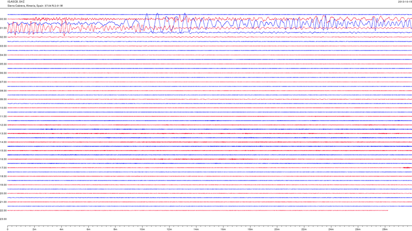Click the "12m" axis tick label
Screen dimensions: 412x231
click(169, 229)
